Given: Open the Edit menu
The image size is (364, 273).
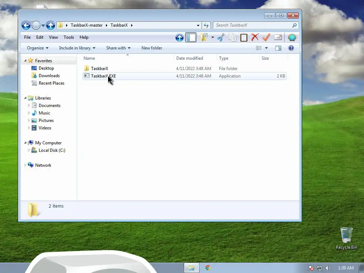Looking at the screenshot, I should coord(40,37).
